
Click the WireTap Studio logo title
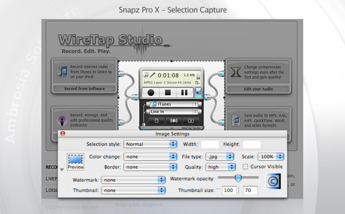tap(110, 40)
